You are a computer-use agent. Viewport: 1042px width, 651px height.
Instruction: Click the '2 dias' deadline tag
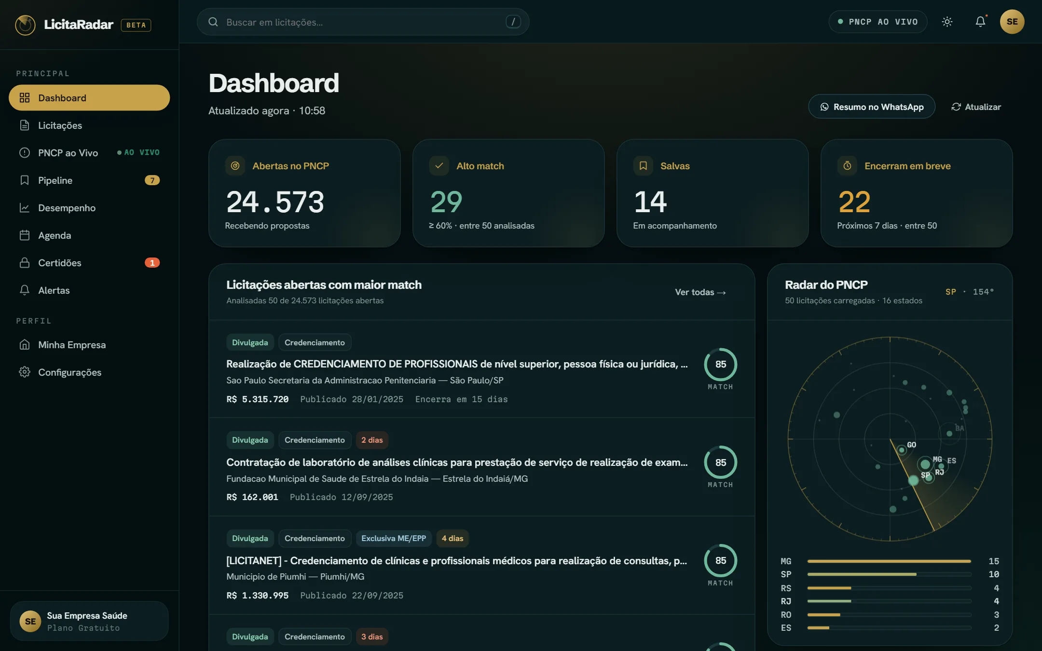[x=372, y=440]
